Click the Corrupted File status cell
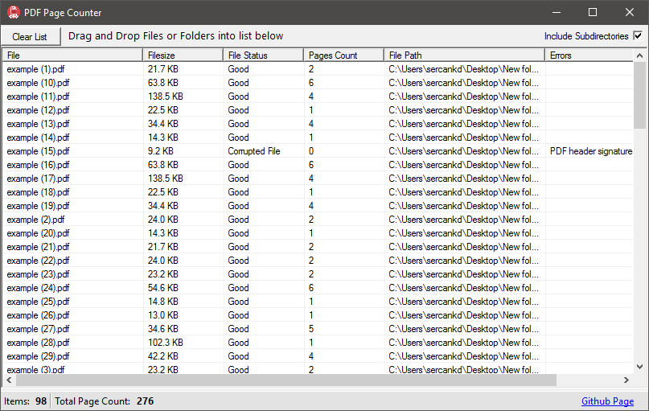Screen dimensions: 649x411 pos(253,151)
